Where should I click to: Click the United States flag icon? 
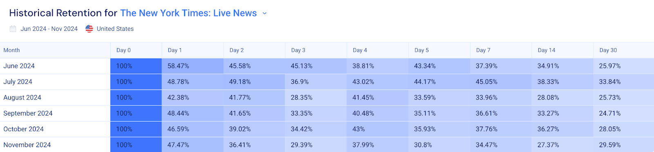[x=89, y=29]
